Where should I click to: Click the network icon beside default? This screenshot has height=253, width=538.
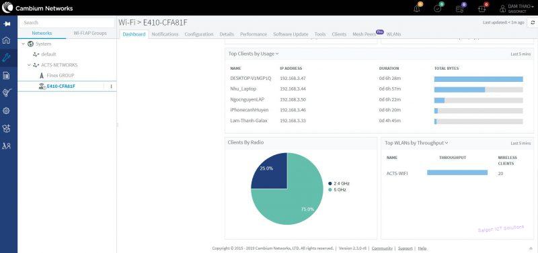36,54
